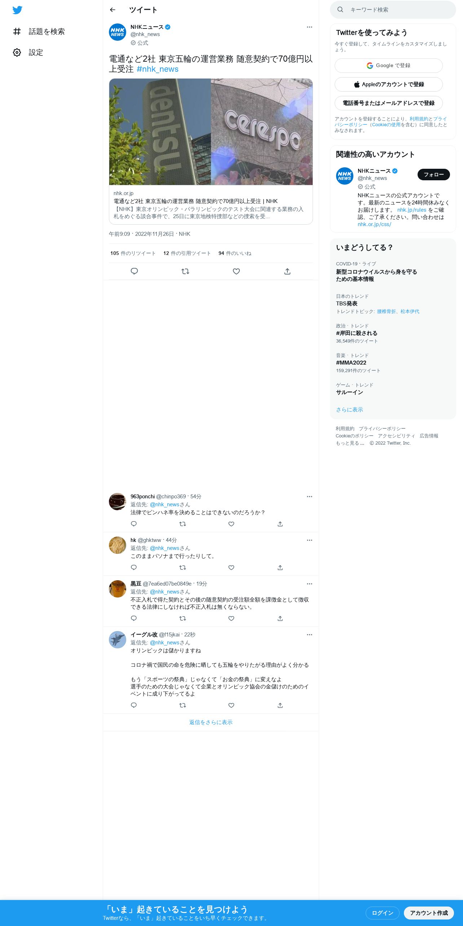Retweet the reply from hk @ghktww
This screenshot has width=463, height=926.
tap(183, 568)
